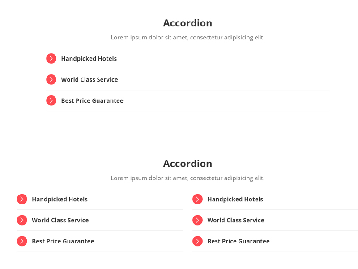Screen dimensions: 358x269
Task: Hit red chevron icon for bottom-right World Class Service
Action: pos(197,220)
